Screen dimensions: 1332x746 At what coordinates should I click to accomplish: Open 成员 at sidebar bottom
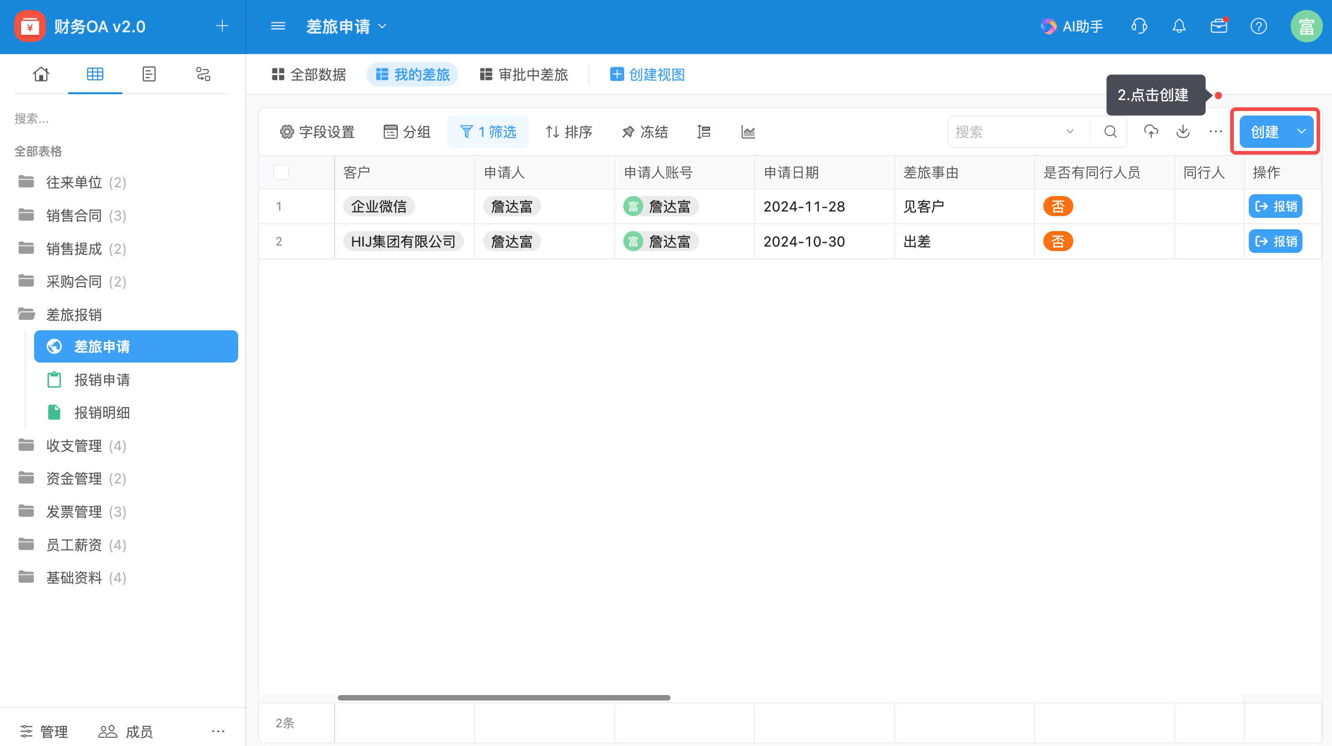[x=125, y=731]
